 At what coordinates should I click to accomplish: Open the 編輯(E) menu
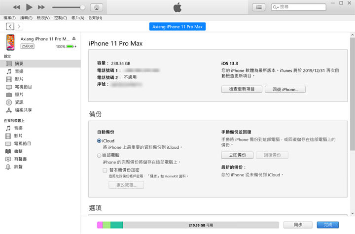click(26, 18)
